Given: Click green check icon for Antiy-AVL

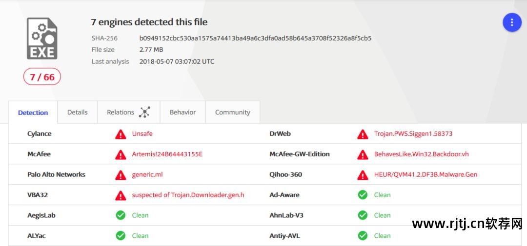Looking at the screenshot, I should pos(363,236).
